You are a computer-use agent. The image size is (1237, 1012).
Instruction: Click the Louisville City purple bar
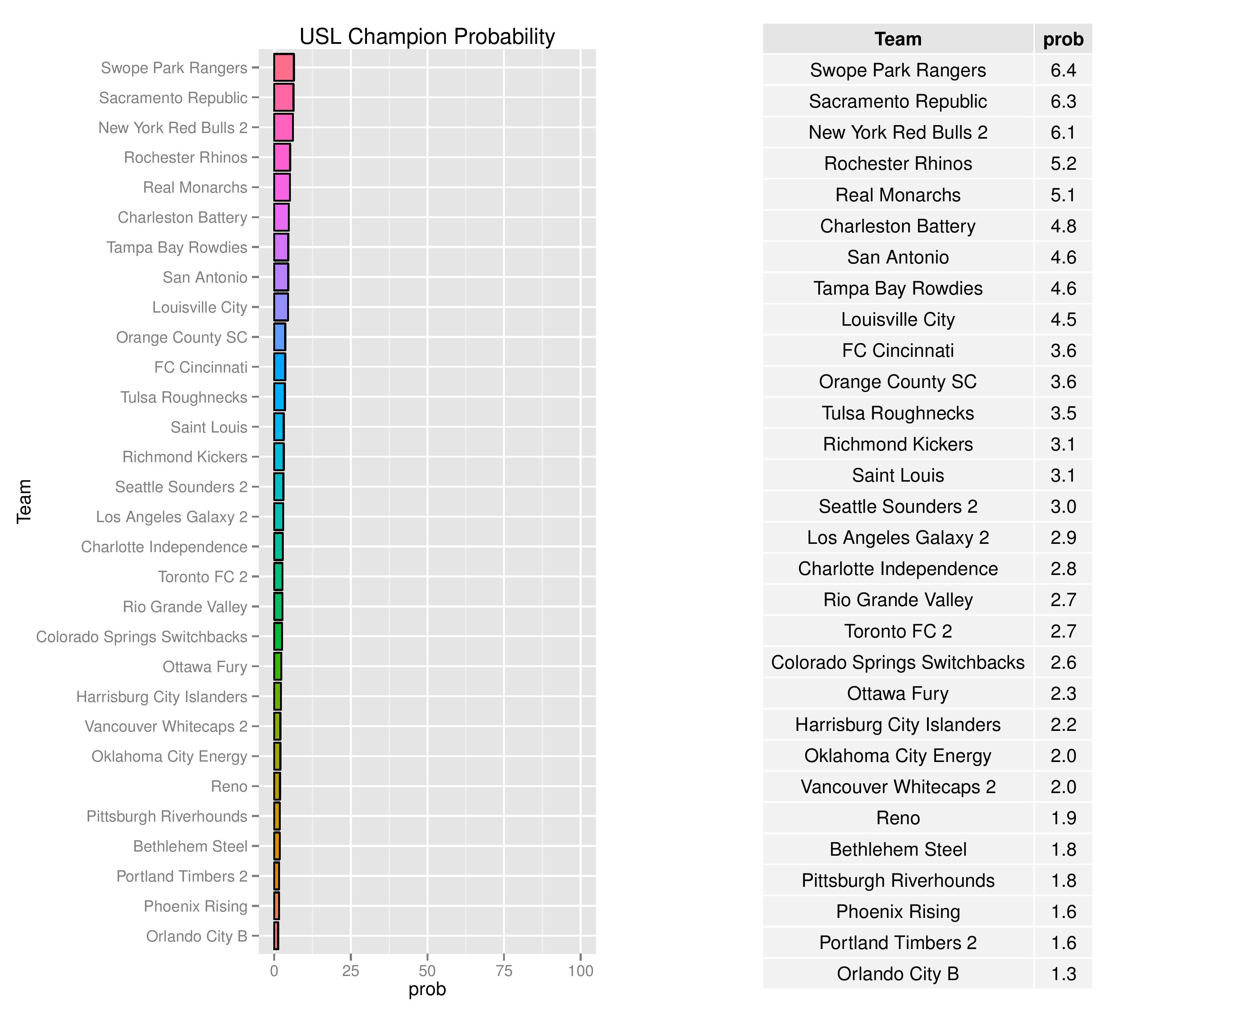tap(281, 307)
